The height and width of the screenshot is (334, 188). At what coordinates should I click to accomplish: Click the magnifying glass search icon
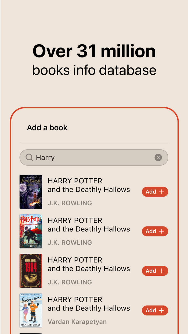click(x=29, y=158)
